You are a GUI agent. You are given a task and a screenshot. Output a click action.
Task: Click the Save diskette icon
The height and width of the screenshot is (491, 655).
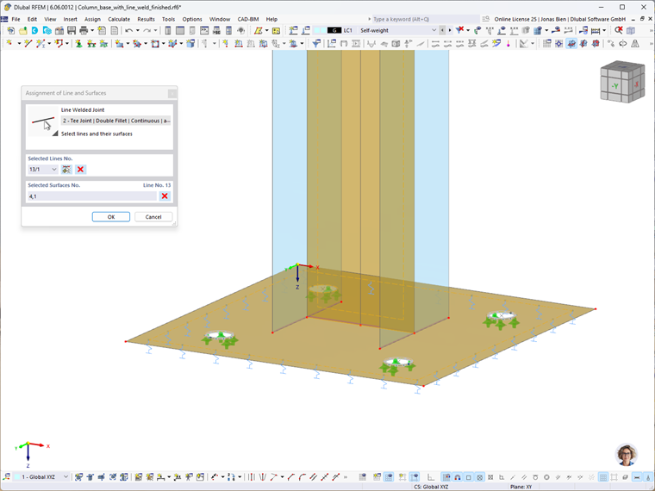click(x=72, y=30)
